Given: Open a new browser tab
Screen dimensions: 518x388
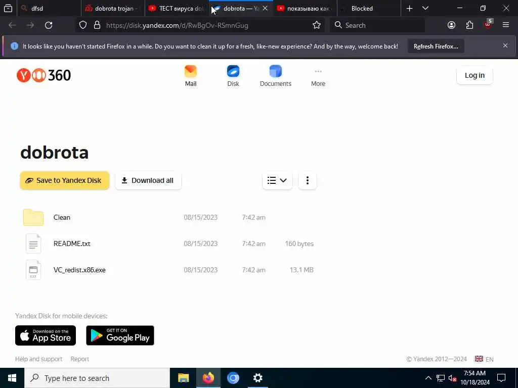Looking at the screenshot, I should point(409,9).
